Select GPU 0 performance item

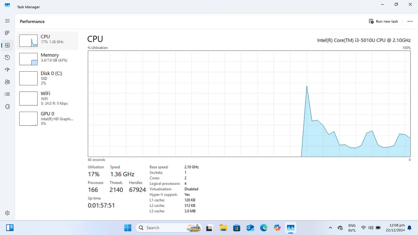(47, 118)
